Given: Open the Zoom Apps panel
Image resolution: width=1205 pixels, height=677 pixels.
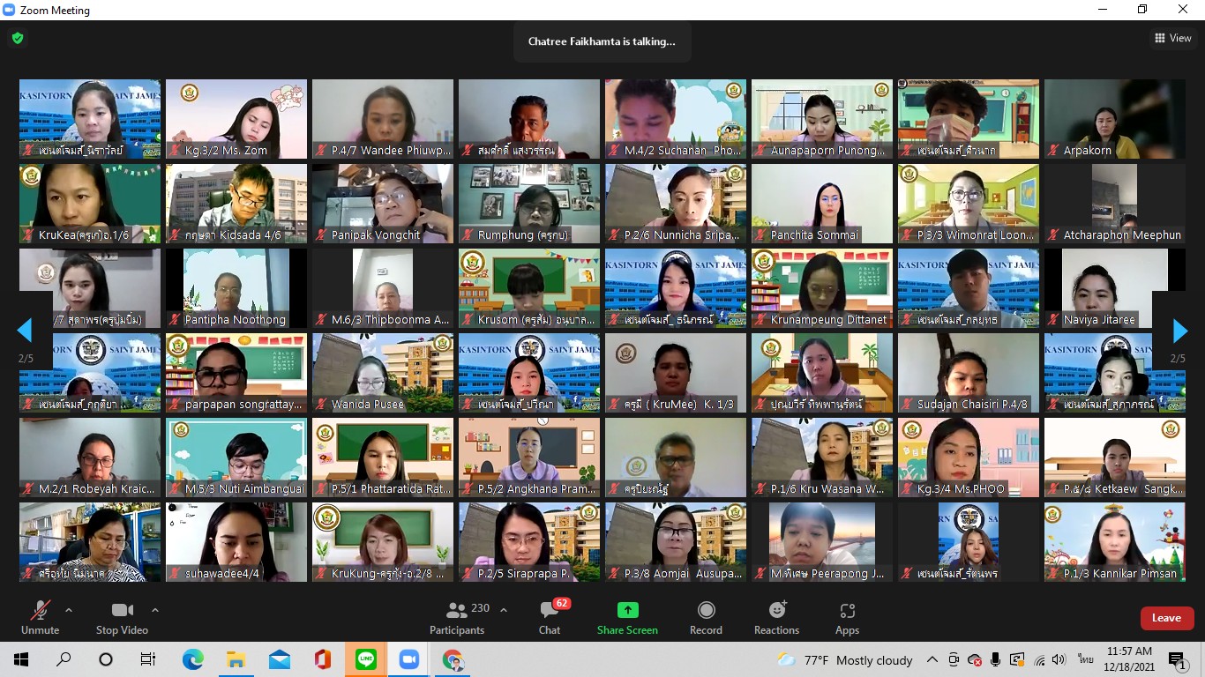Looking at the screenshot, I should pos(847,617).
